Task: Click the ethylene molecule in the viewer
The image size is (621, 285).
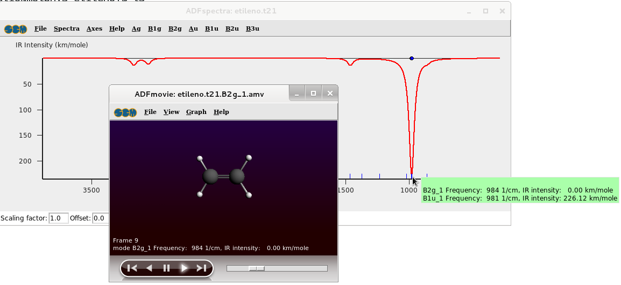Action: pos(224,176)
